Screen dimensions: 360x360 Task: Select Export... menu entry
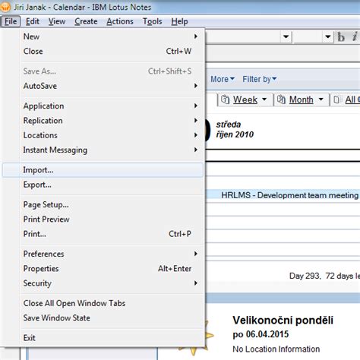(x=103, y=185)
